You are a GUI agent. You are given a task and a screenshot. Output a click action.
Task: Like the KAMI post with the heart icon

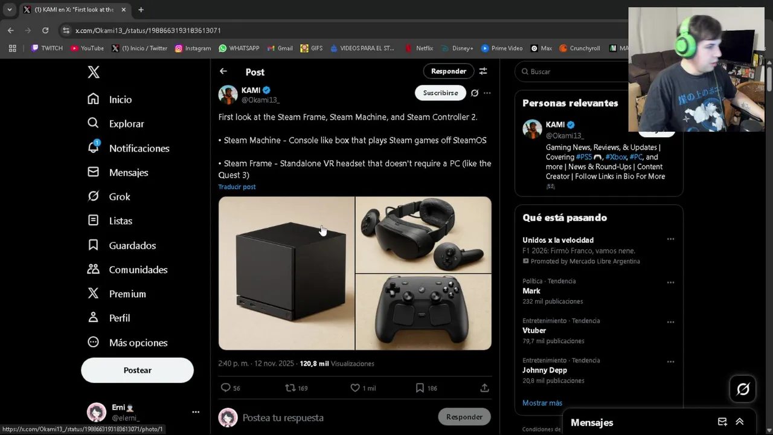coord(355,388)
